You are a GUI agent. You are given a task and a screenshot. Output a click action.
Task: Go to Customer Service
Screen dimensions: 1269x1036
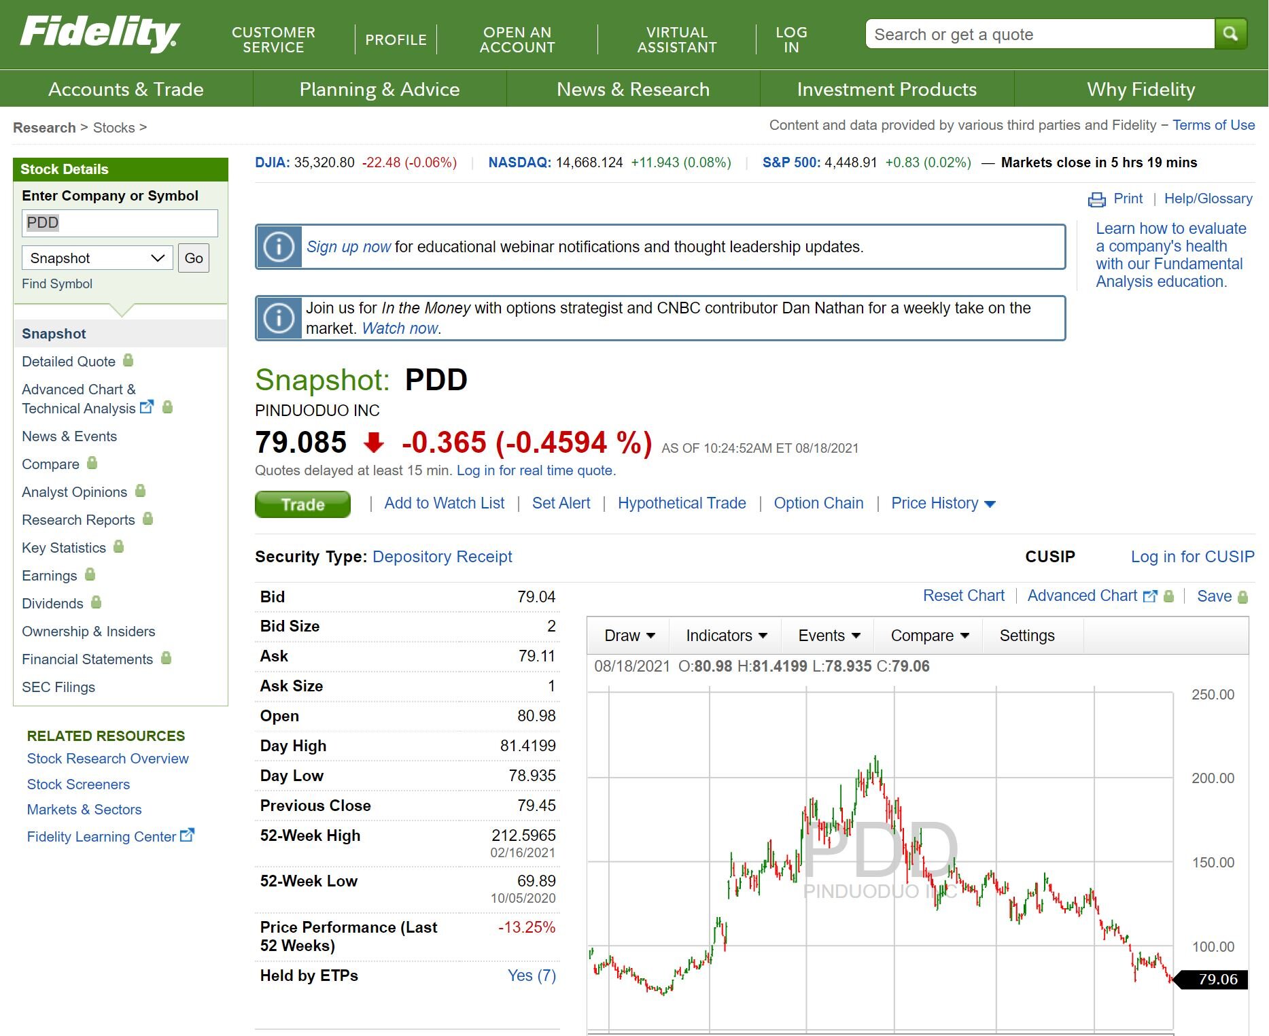(x=273, y=39)
